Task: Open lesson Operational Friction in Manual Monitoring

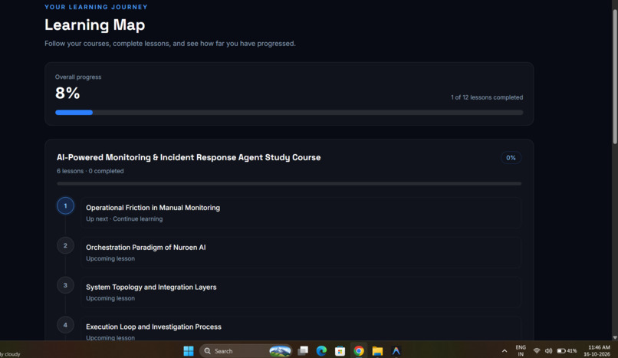Action: (301, 212)
